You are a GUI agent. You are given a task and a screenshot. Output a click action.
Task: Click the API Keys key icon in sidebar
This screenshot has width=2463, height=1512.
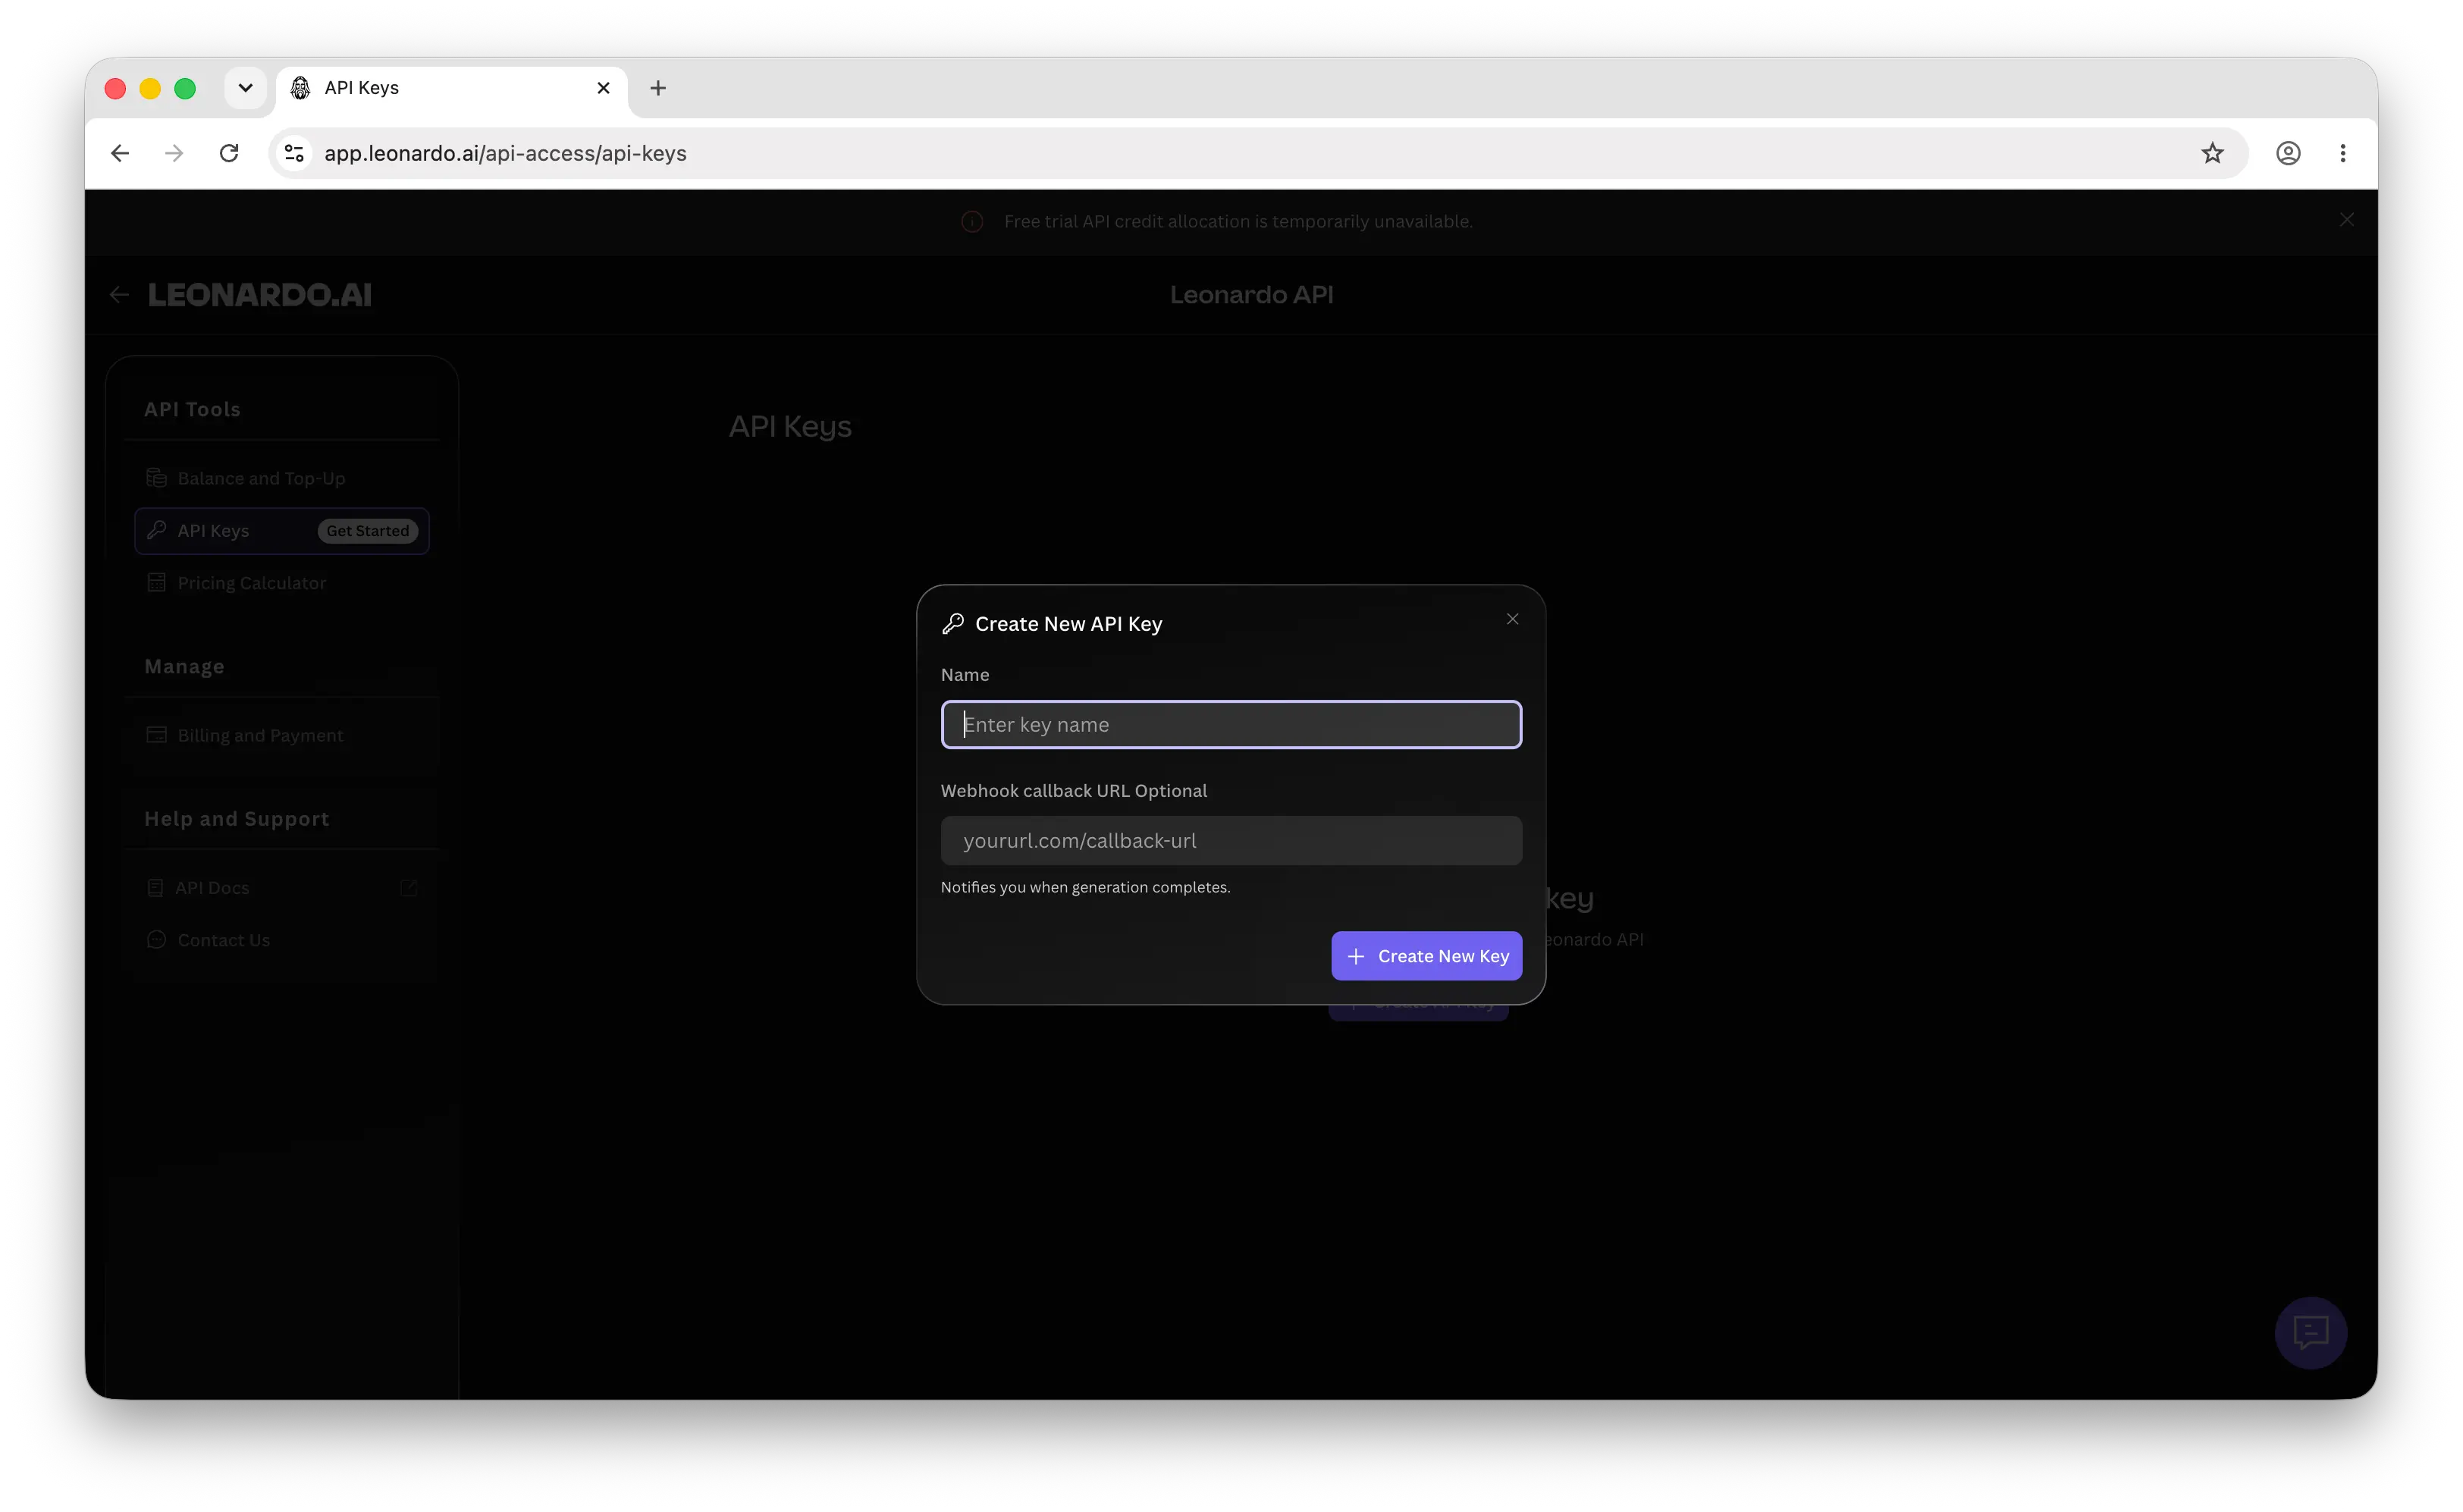157,530
